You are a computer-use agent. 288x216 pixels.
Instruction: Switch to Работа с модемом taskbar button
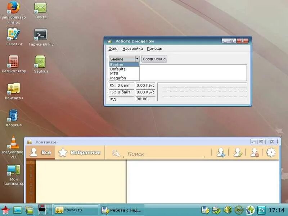click(x=122, y=210)
